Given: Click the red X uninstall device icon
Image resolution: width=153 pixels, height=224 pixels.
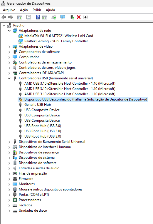Looking at the screenshot, I should tap(79, 17).
